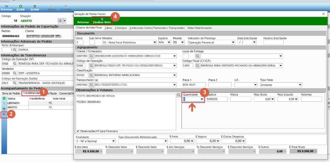330x162 pixels.
Task: Expand the Código Fiscal (C.F.O.P.) dropdown
Action: pos(281,65)
